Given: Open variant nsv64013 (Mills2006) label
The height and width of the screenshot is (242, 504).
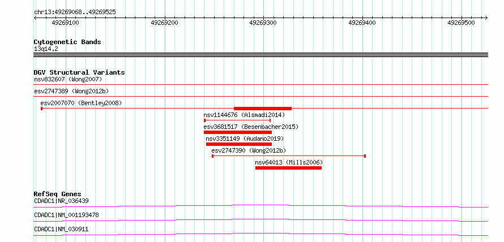Looking at the screenshot, I should coord(289,162).
